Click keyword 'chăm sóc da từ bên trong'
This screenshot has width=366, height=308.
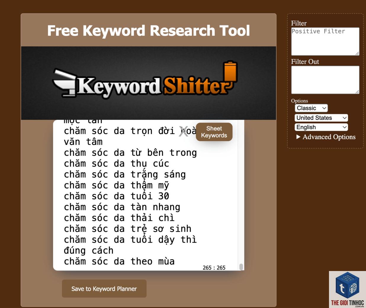[130, 153]
